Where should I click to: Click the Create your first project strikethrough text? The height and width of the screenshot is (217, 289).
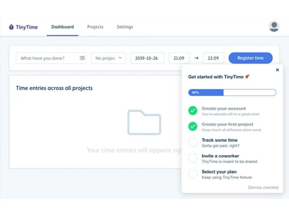(x=227, y=124)
